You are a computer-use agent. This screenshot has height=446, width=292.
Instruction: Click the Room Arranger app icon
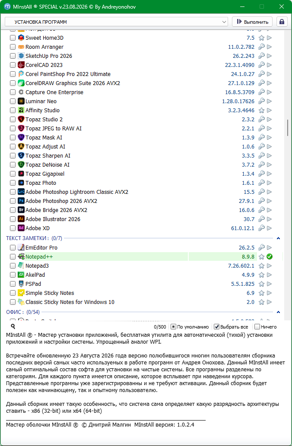[x=21, y=47]
